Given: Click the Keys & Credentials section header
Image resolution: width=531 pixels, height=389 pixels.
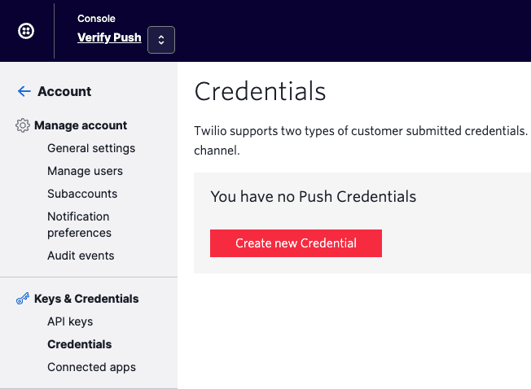Looking at the screenshot, I should coord(86,299).
